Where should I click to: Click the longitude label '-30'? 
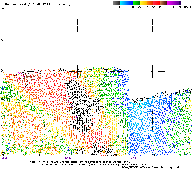tap(2, 155)
